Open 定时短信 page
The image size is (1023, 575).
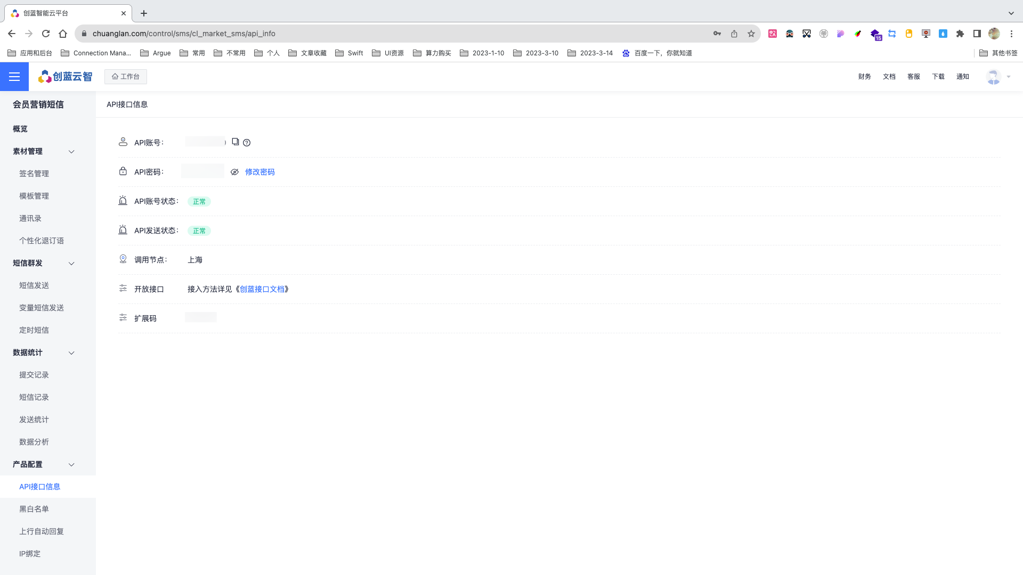click(34, 330)
